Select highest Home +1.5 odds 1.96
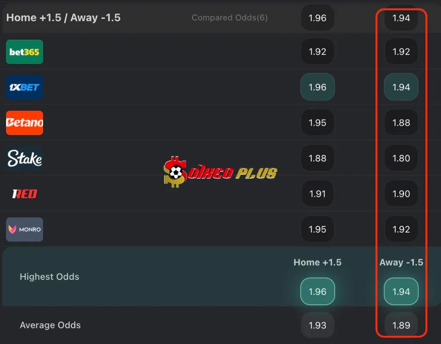Viewport: 441px width, 344px height. pyautogui.click(x=317, y=291)
